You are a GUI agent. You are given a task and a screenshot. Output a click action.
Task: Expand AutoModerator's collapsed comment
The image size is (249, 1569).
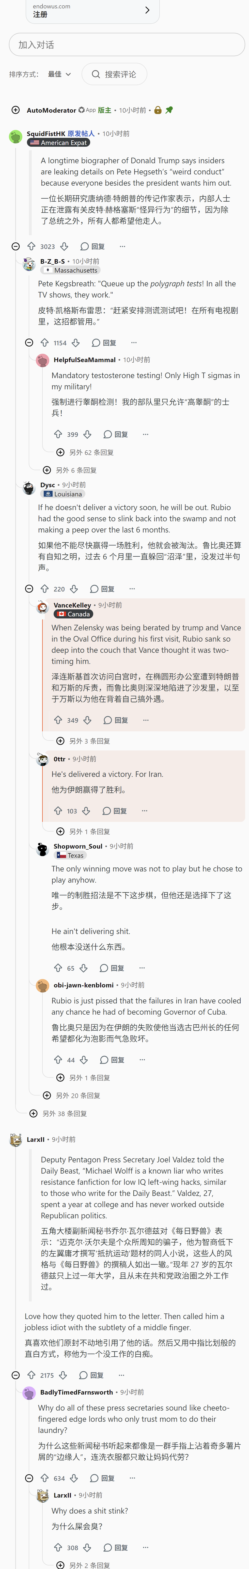coord(16,110)
